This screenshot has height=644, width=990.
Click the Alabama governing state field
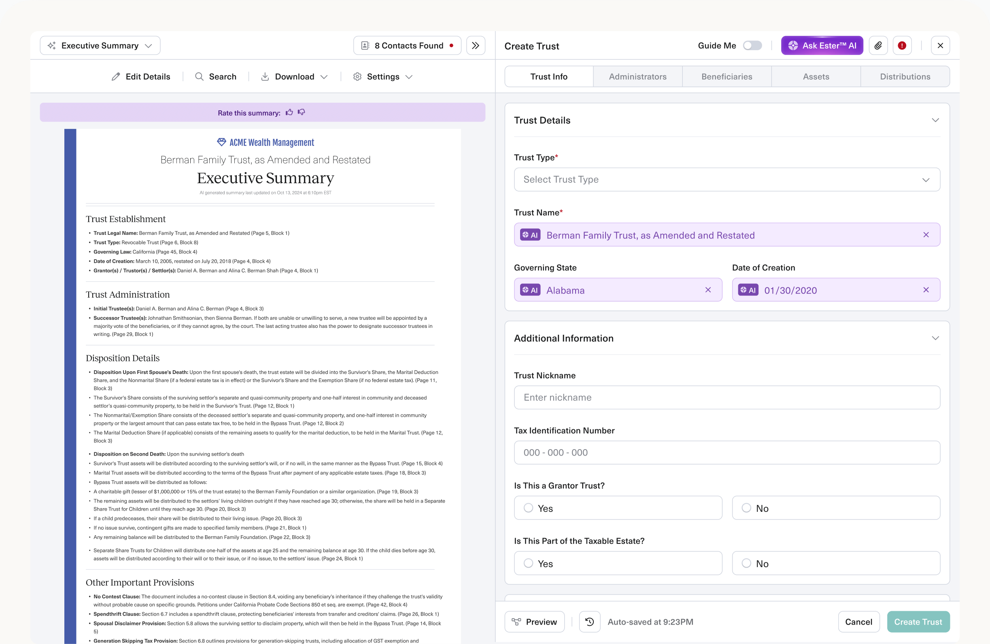coord(618,289)
